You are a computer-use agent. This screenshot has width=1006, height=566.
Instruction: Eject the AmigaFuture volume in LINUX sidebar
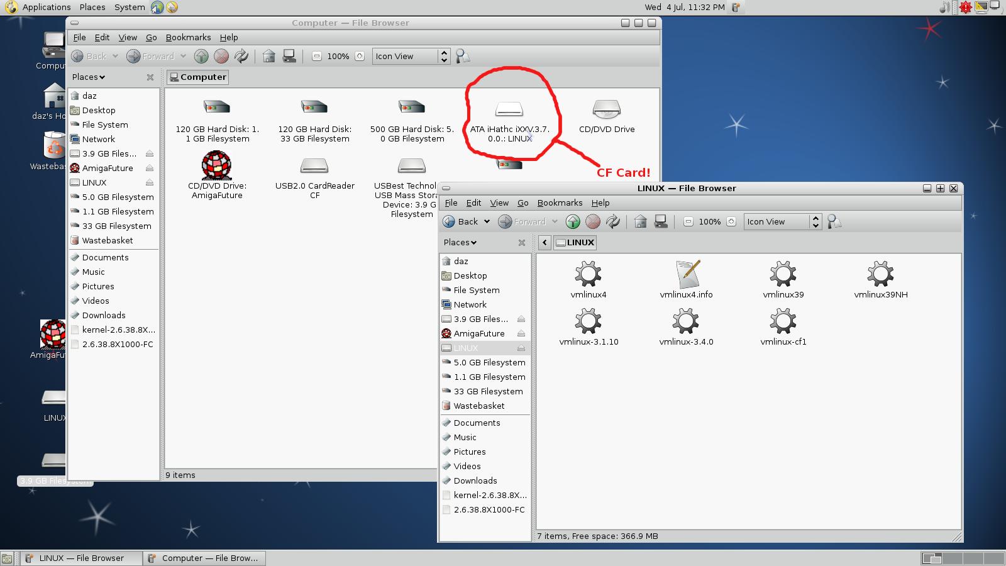coord(521,334)
